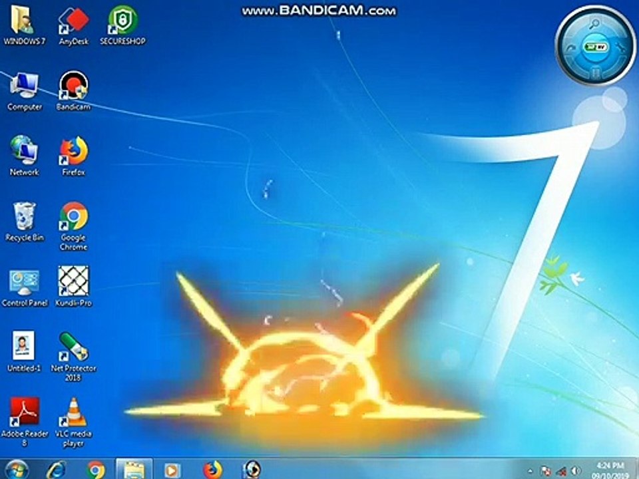This screenshot has height=479, width=639.
Task: Open the volume speaker tray icon
Action: point(576,471)
